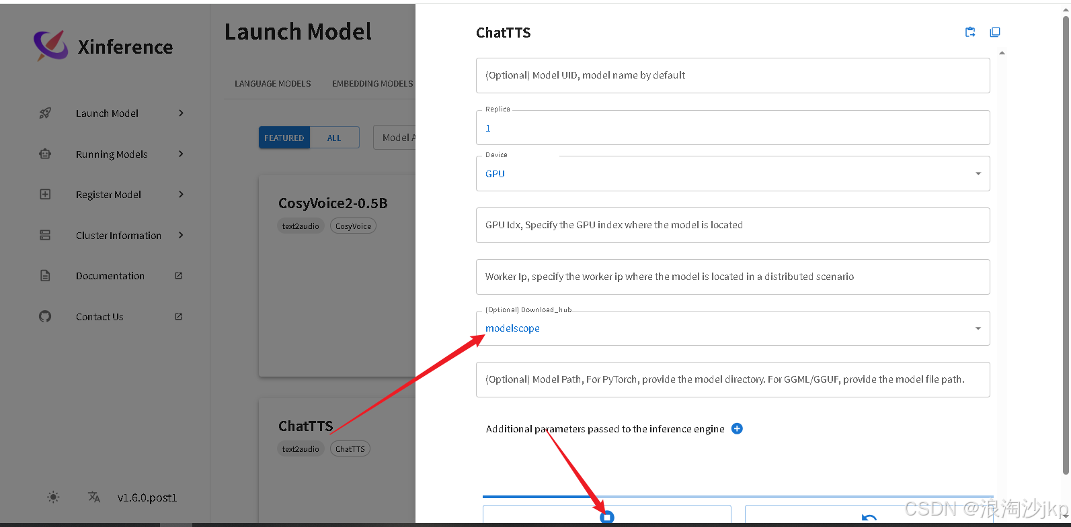
Task: Click the v1.6.0.post1 version text
Action: coord(147,497)
